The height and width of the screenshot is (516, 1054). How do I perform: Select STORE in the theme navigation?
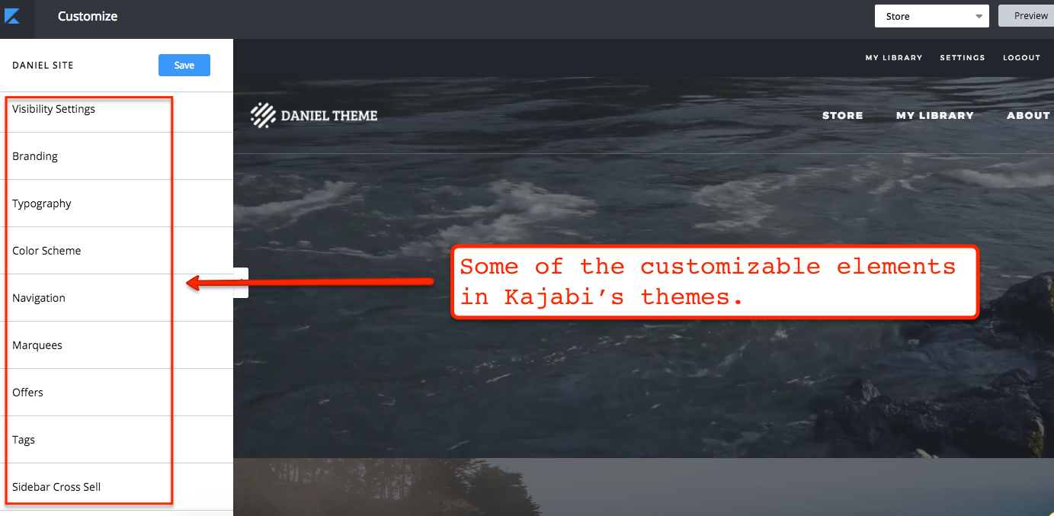click(842, 116)
